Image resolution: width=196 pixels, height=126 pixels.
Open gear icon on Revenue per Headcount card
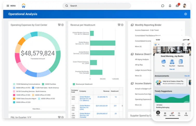[122, 25]
